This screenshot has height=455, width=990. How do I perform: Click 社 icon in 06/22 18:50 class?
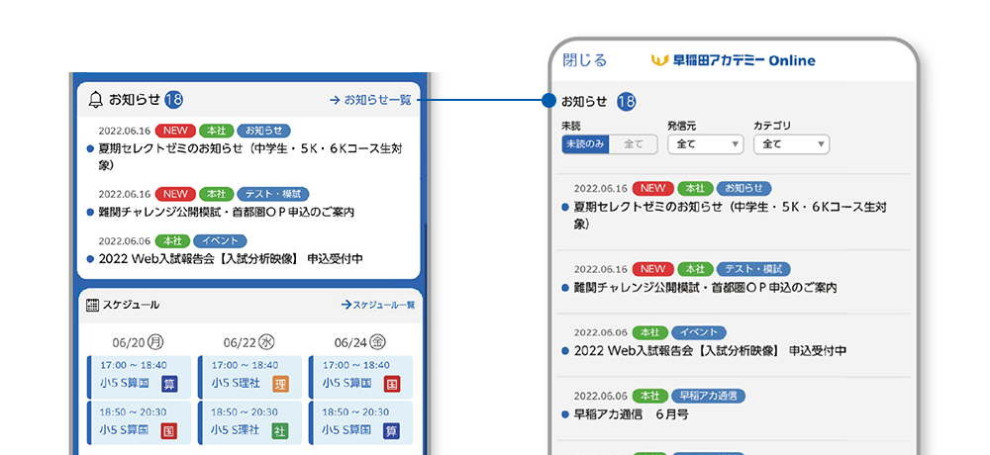280,430
